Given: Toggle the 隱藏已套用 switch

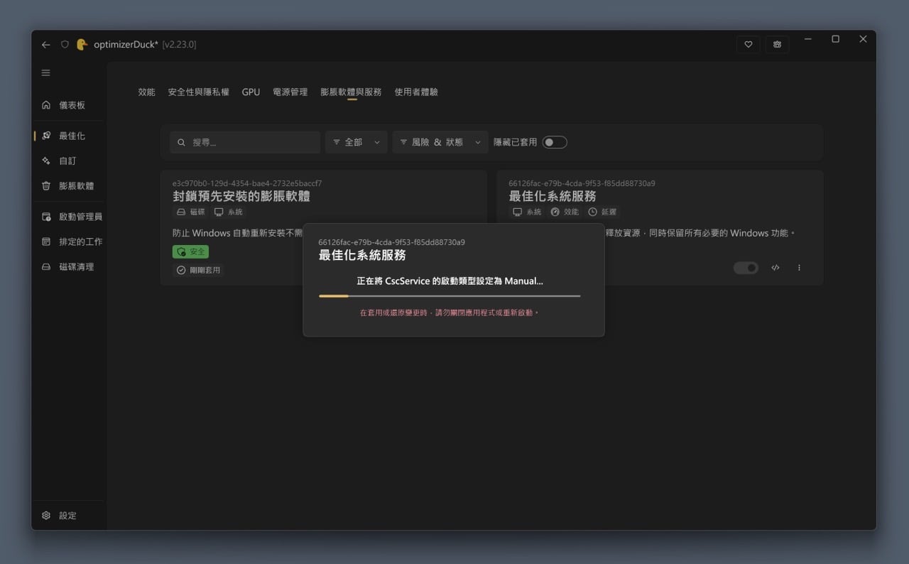Looking at the screenshot, I should pos(555,142).
